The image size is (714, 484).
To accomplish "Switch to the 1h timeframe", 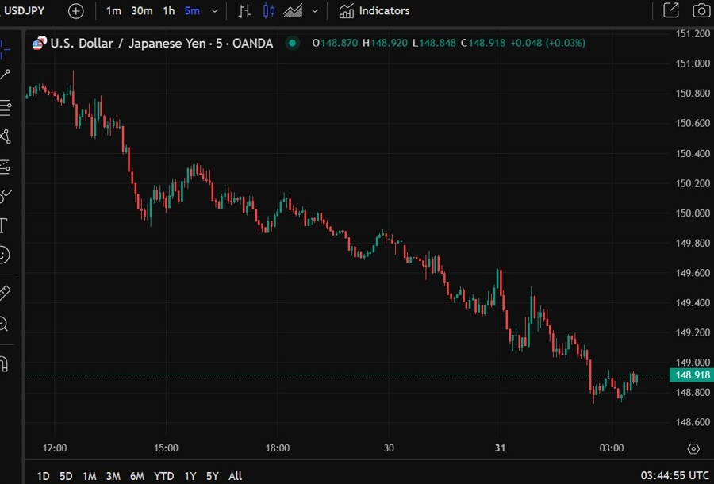I will [x=169, y=11].
